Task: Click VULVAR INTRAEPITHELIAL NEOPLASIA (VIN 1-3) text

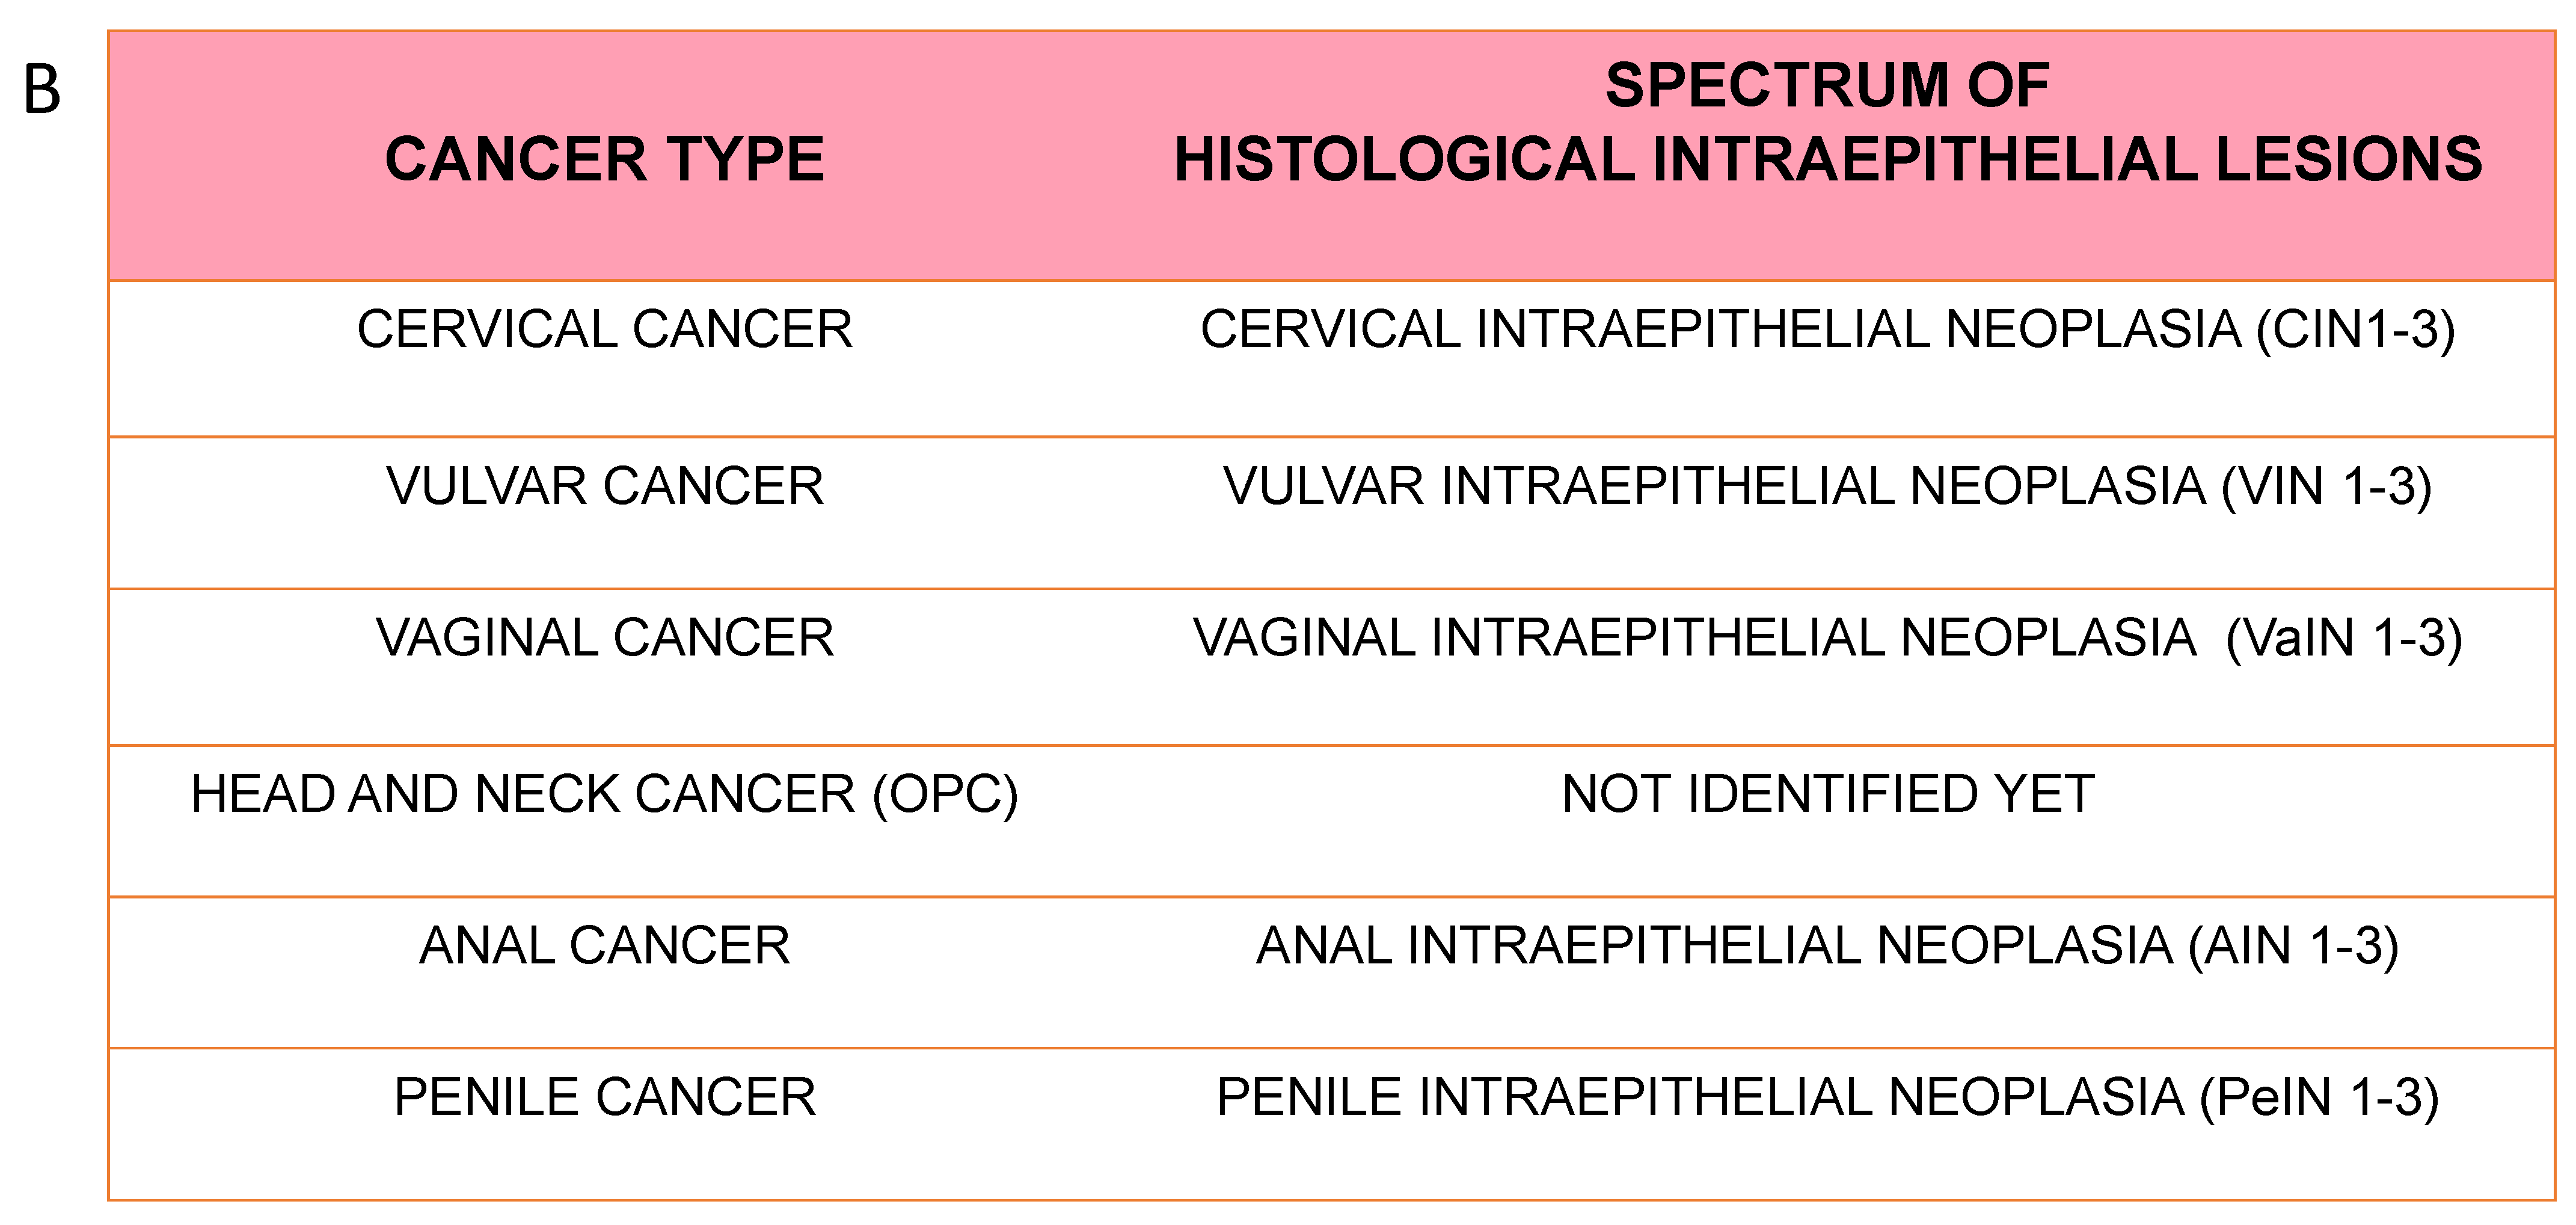Action: (1827, 486)
